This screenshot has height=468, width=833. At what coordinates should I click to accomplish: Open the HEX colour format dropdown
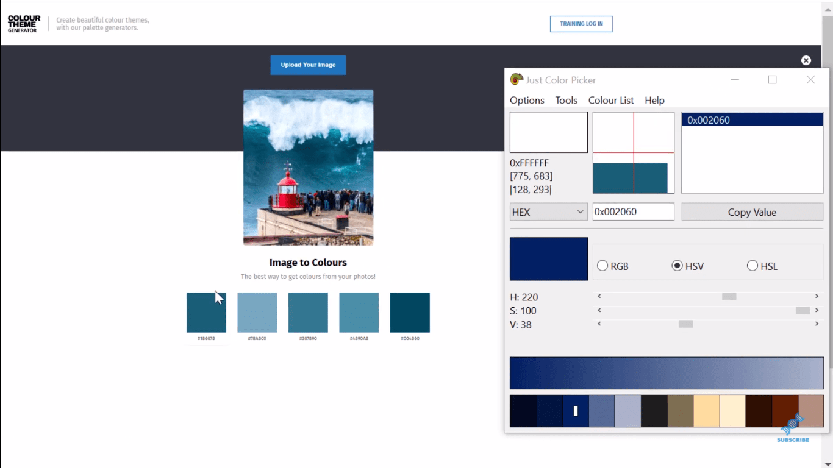click(x=548, y=212)
